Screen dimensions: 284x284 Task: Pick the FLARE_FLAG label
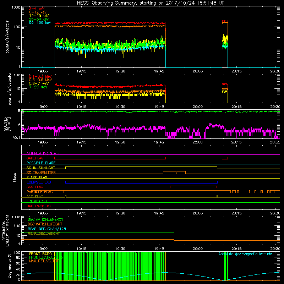(x=37, y=177)
